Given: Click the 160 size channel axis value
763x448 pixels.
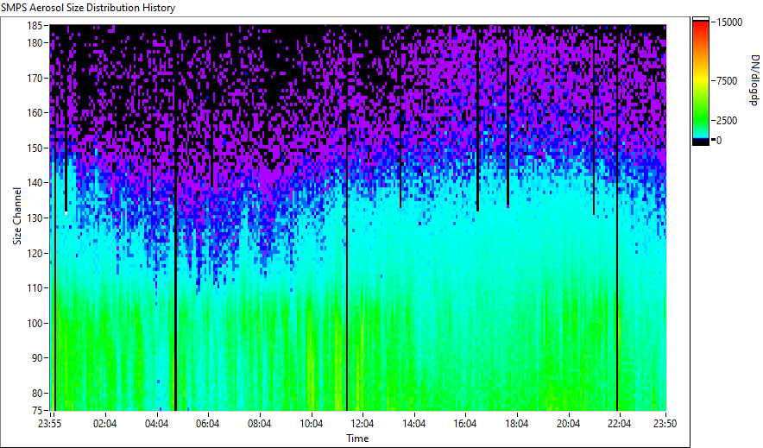Looking at the screenshot, I should (36, 113).
